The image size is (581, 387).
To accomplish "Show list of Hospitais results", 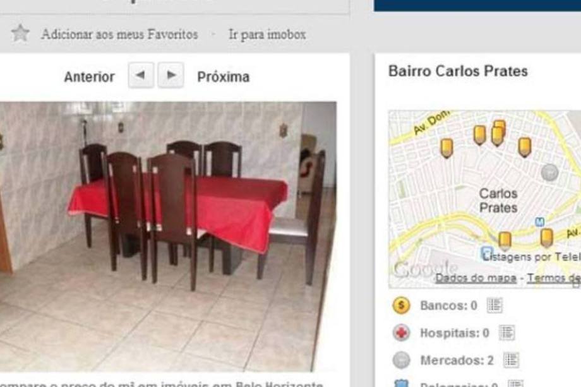I will (506, 333).
